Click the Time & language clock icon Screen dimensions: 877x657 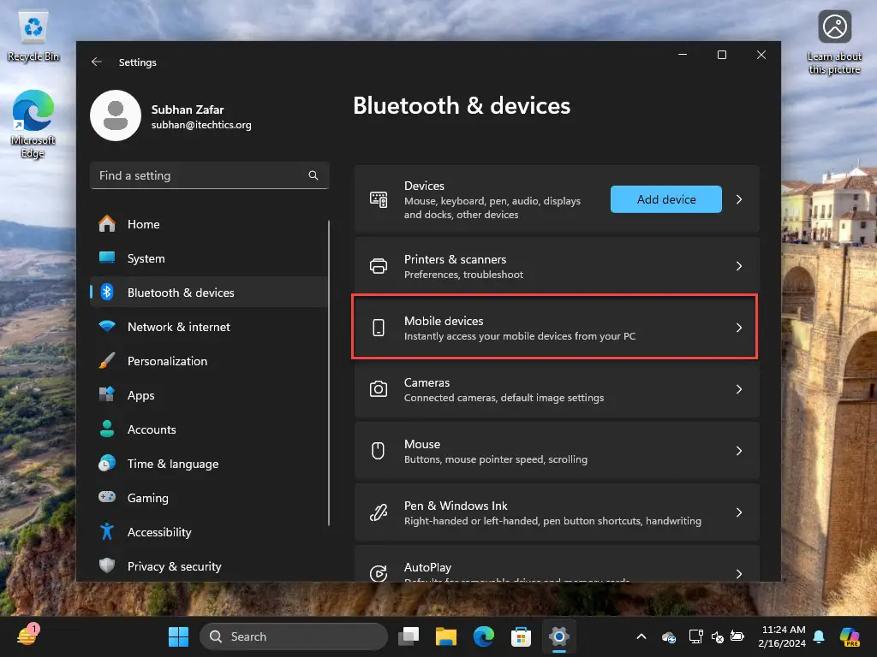click(107, 463)
